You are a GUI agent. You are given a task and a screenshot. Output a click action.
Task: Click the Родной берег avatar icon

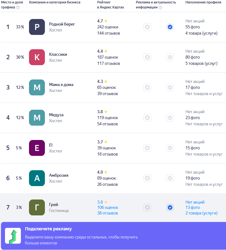tap(37, 27)
